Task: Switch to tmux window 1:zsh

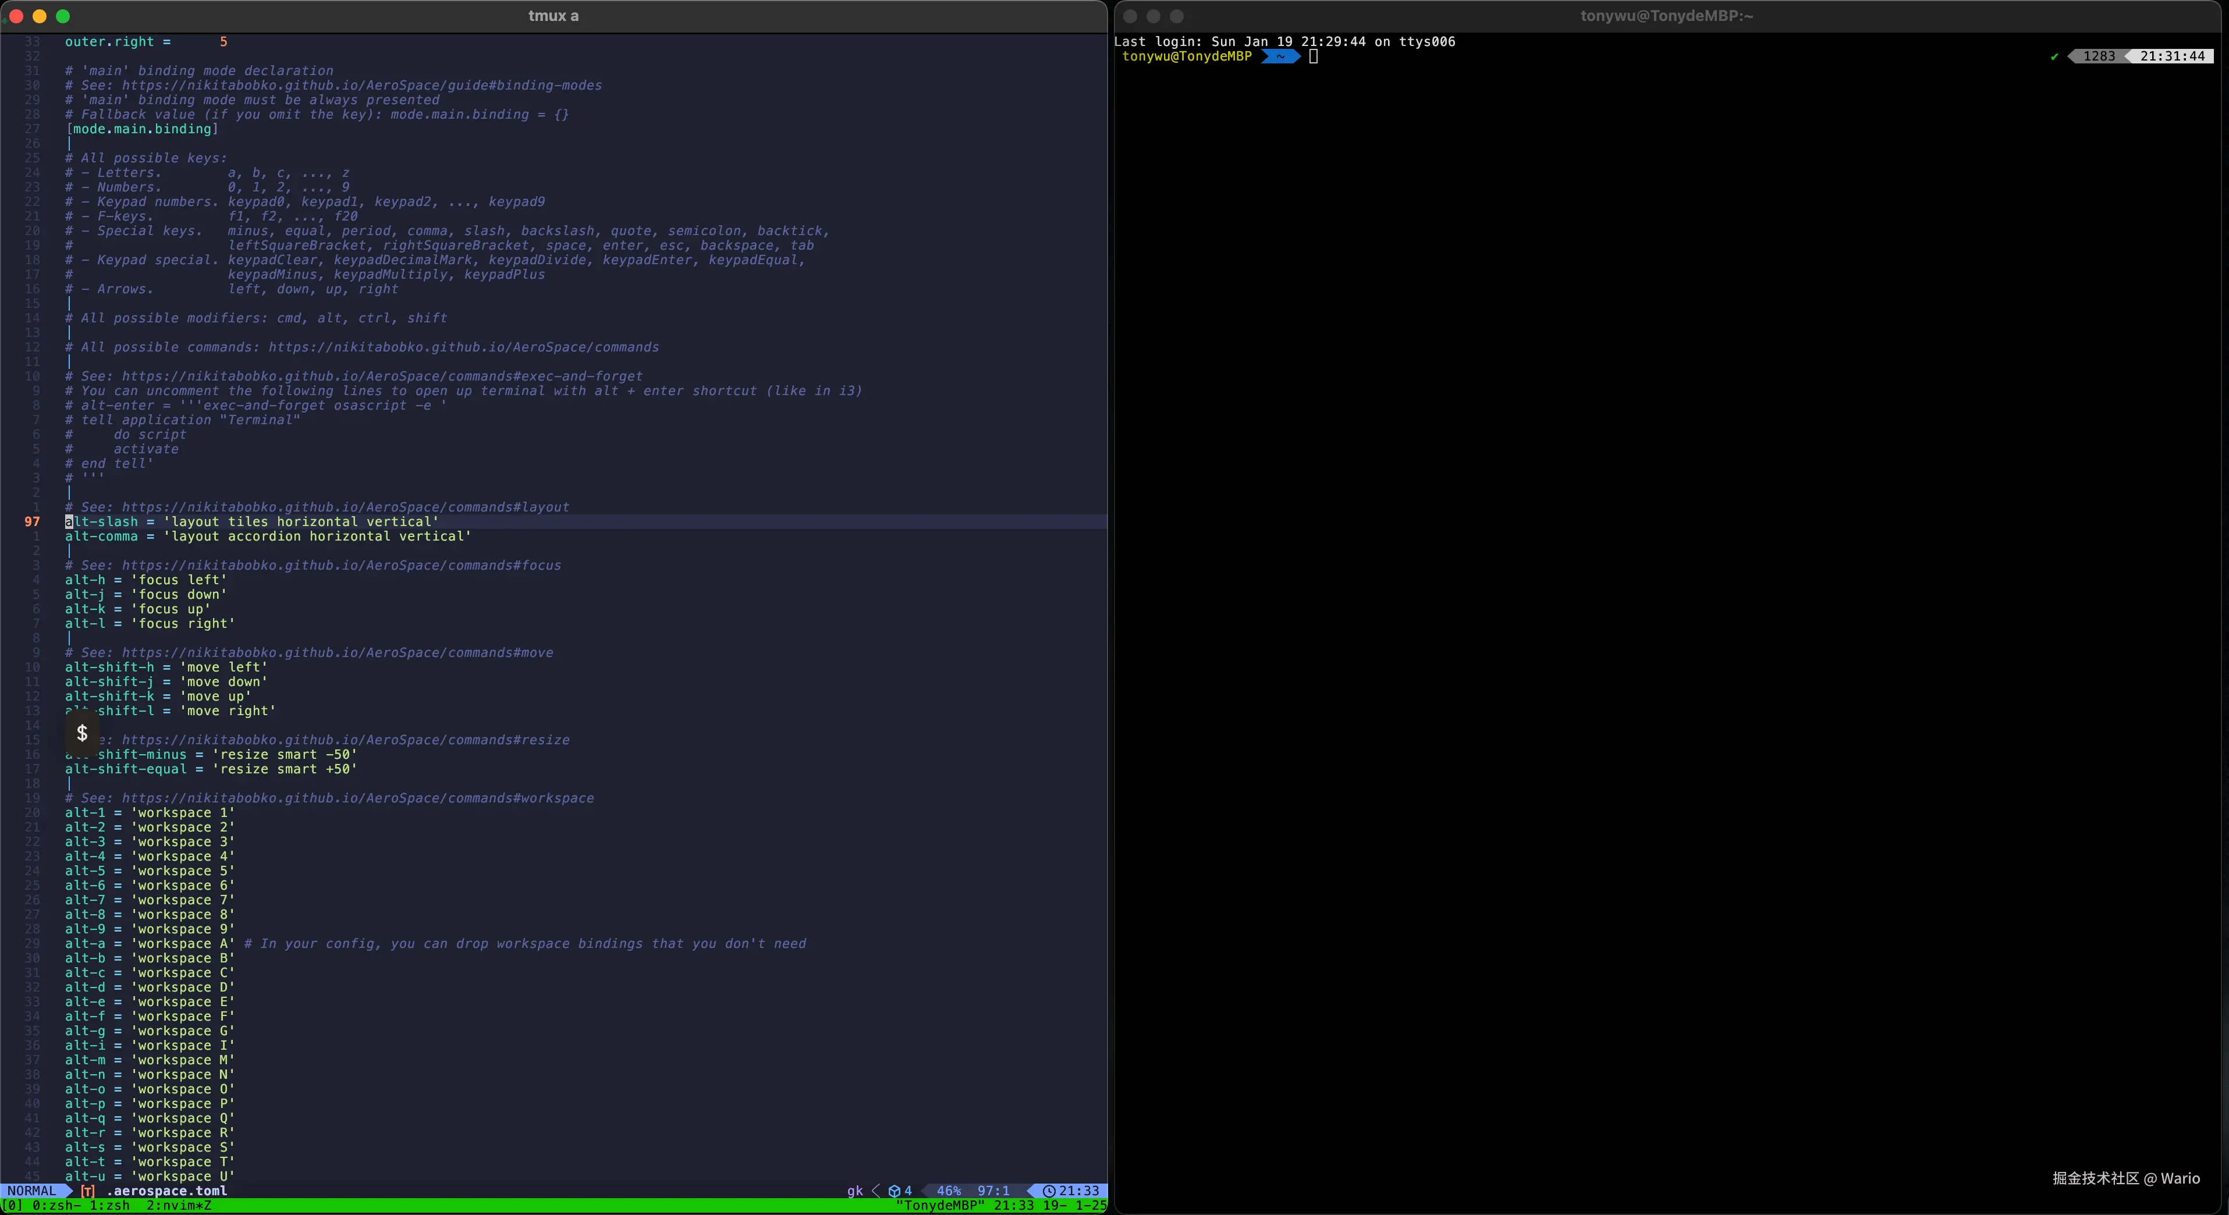Action: 109,1206
